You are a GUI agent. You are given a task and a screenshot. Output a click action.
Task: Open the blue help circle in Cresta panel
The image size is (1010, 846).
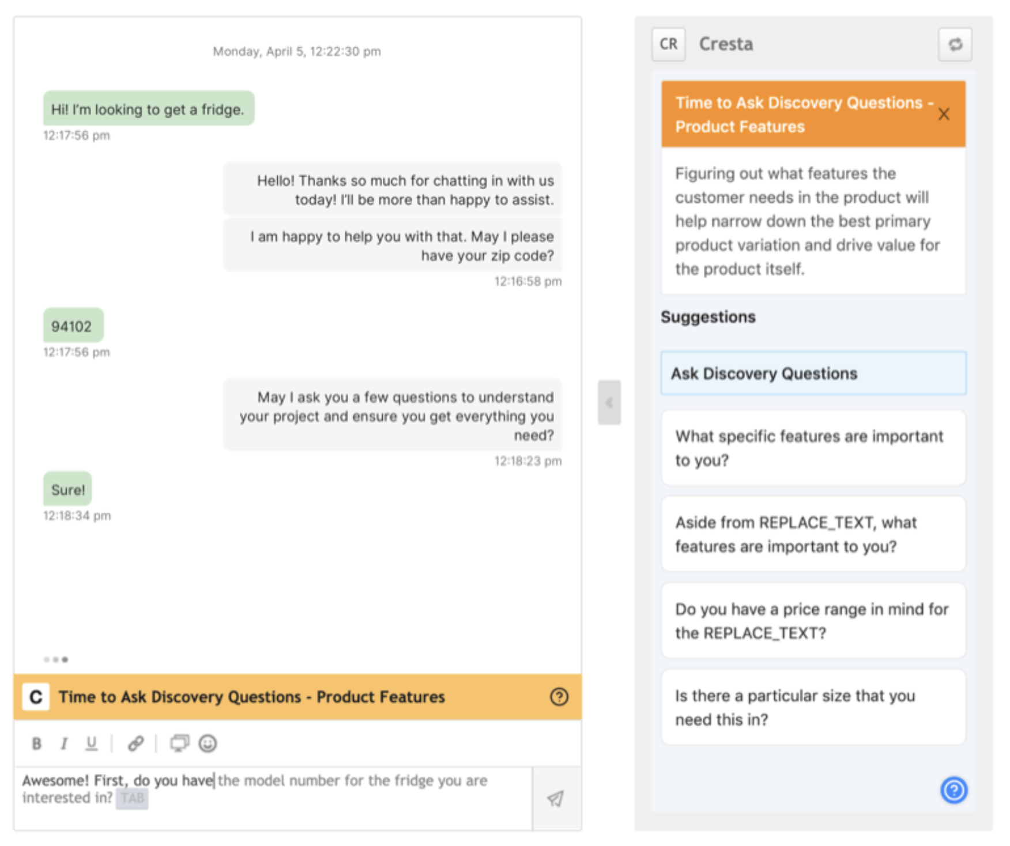point(954,790)
